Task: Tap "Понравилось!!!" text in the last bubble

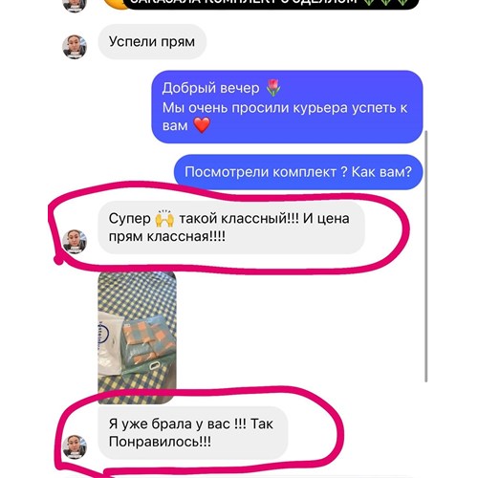Action: [x=160, y=442]
